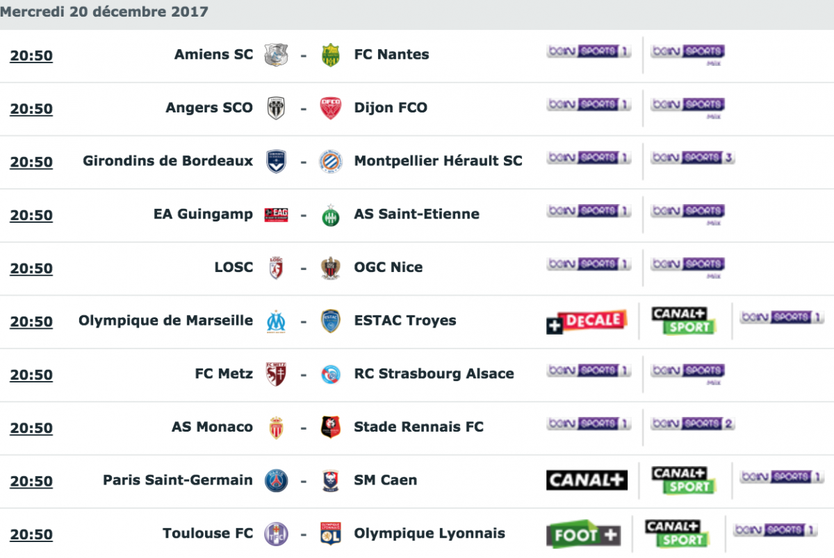Click beIN Sports 3 logo on Bordeaux row
This screenshot has height=558, width=834.
point(693,158)
